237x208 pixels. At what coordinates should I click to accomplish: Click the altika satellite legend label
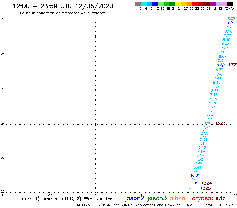pos(177,198)
